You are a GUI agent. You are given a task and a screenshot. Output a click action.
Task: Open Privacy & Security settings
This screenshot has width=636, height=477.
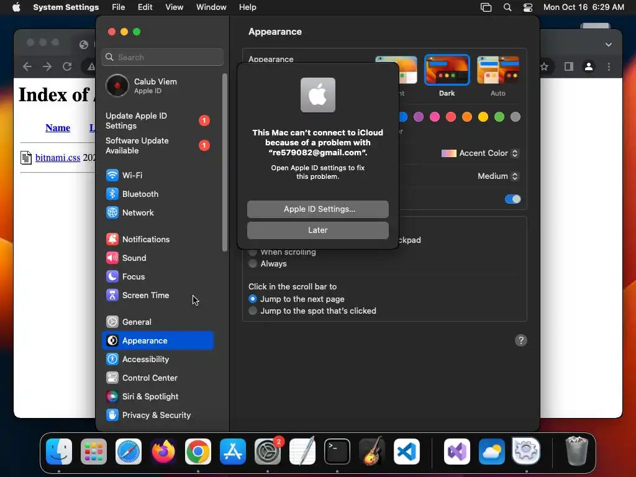[158, 416]
